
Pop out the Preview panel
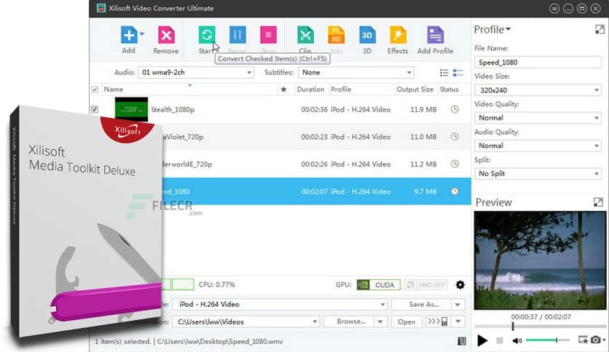pos(599,202)
